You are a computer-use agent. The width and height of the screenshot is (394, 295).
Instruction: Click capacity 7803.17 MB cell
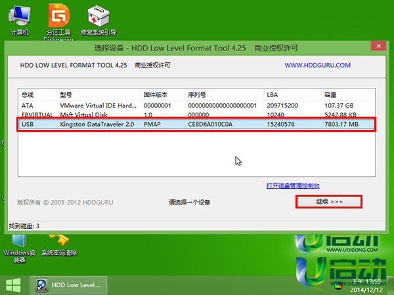tap(341, 124)
